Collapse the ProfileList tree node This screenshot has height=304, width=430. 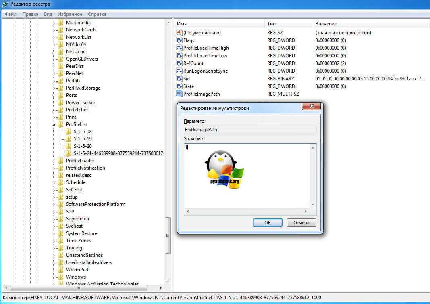click(x=54, y=125)
